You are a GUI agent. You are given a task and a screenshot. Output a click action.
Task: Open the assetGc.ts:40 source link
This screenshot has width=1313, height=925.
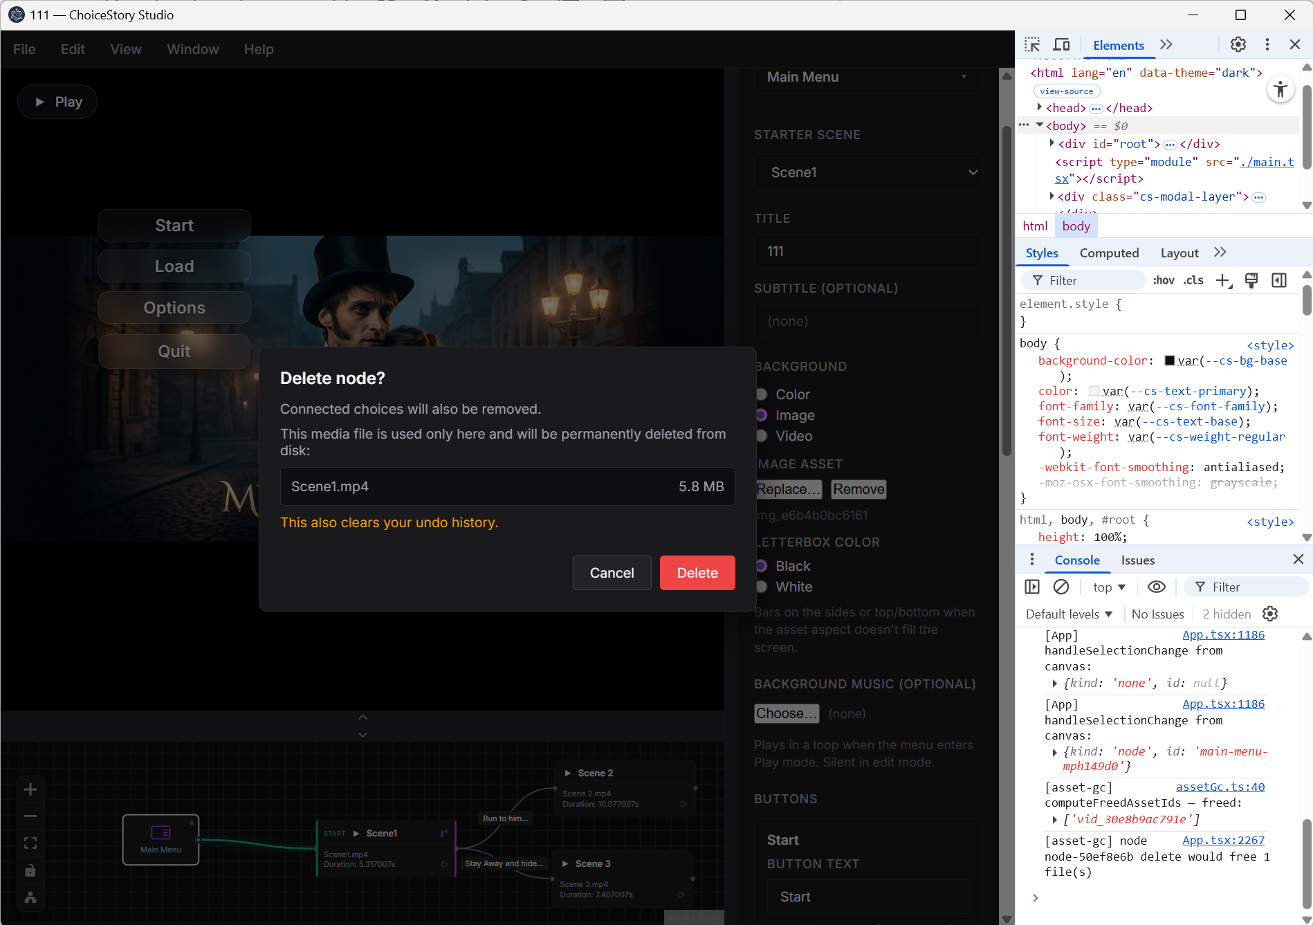1220,787
